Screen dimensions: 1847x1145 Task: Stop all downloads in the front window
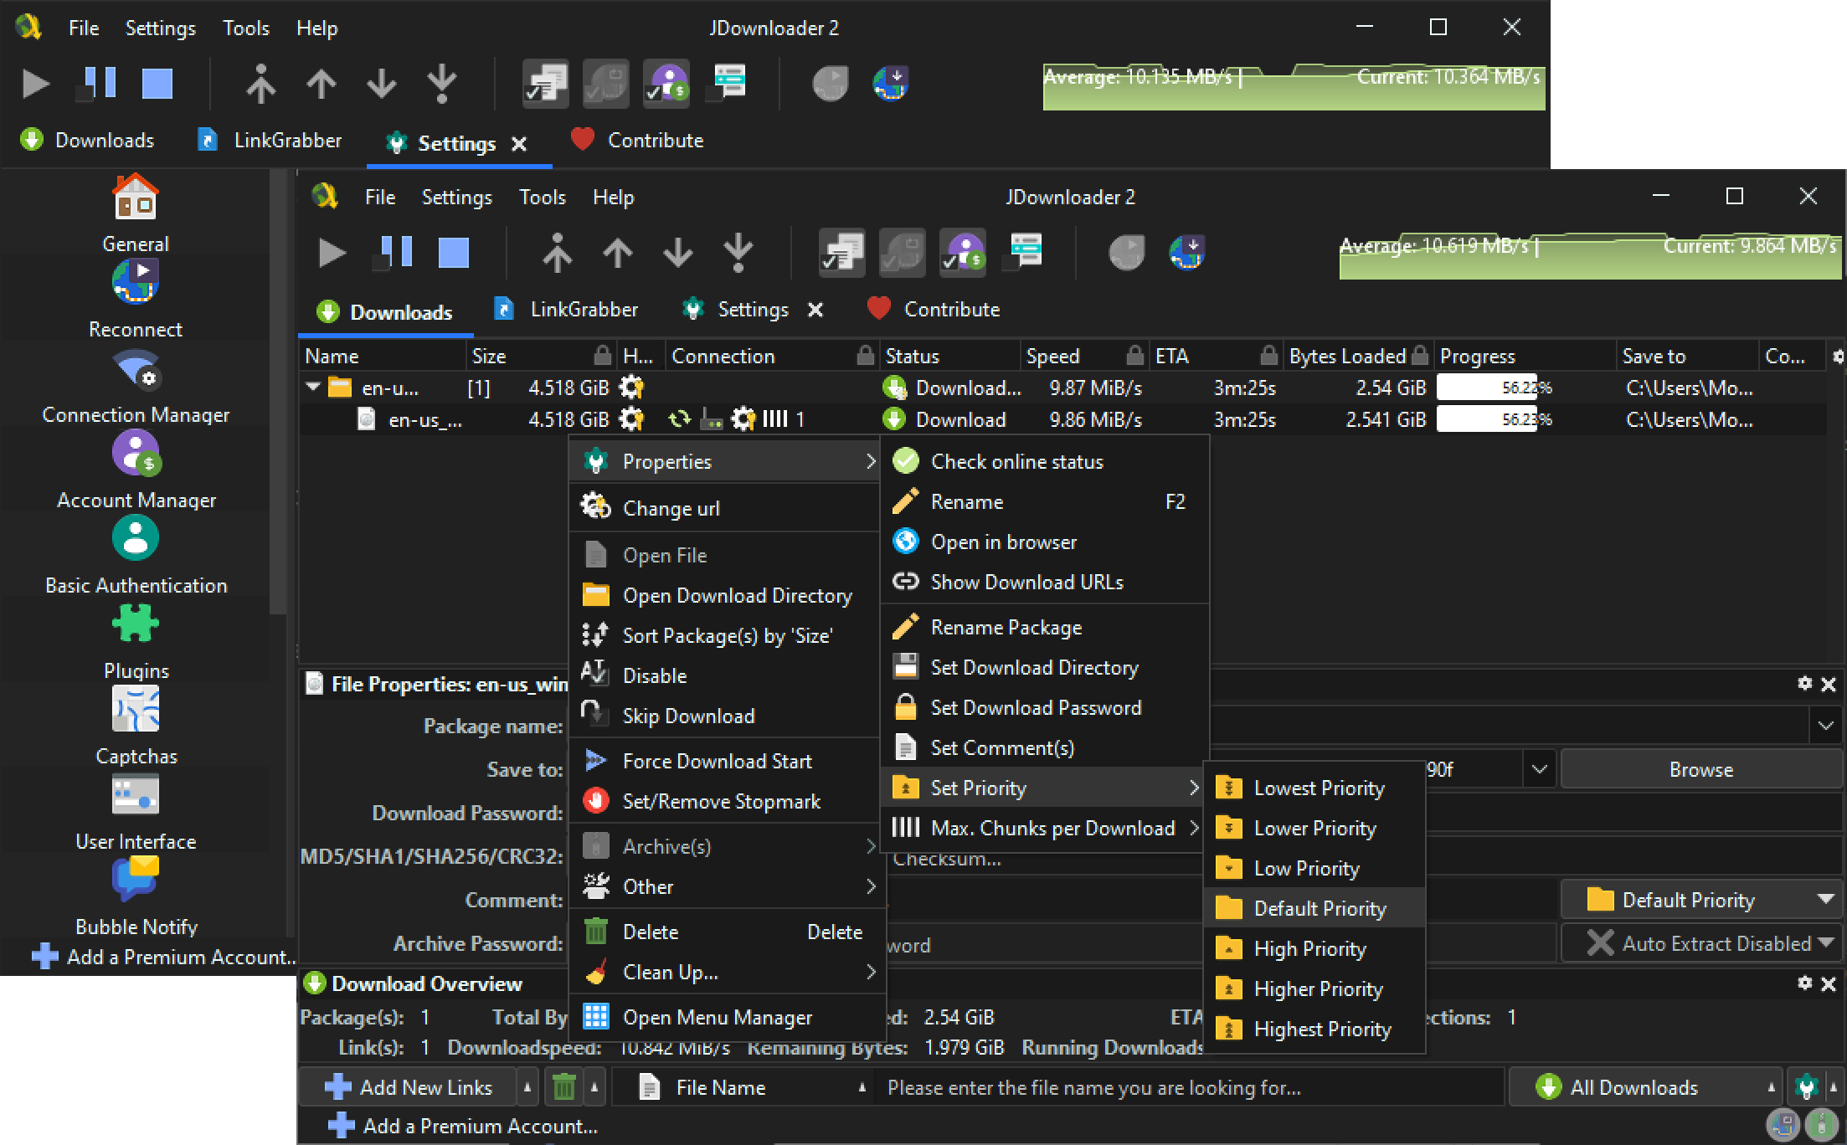click(x=454, y=253)
